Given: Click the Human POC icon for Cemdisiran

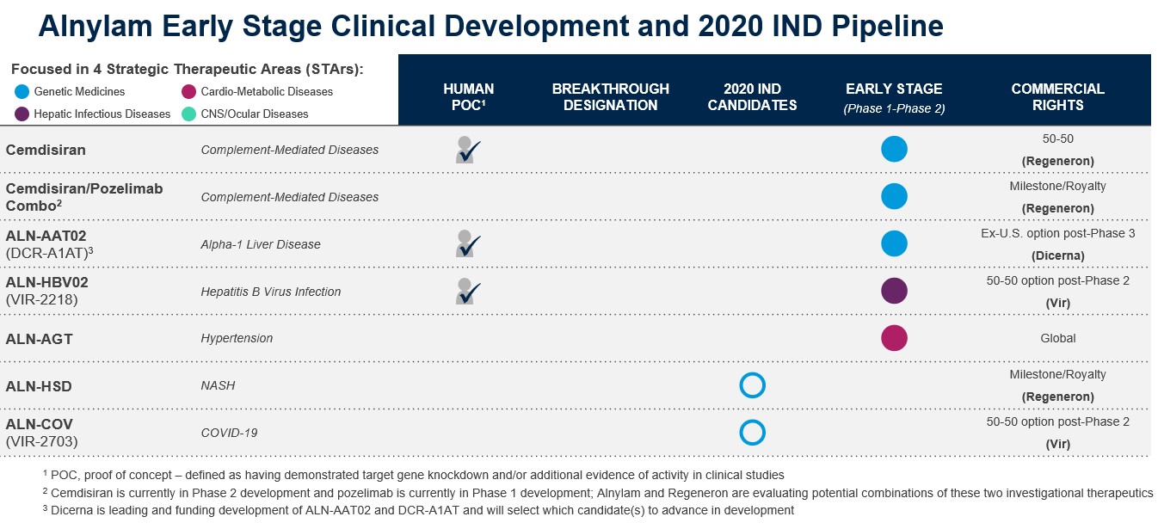Looking at the screenshot, I should 465,149.
